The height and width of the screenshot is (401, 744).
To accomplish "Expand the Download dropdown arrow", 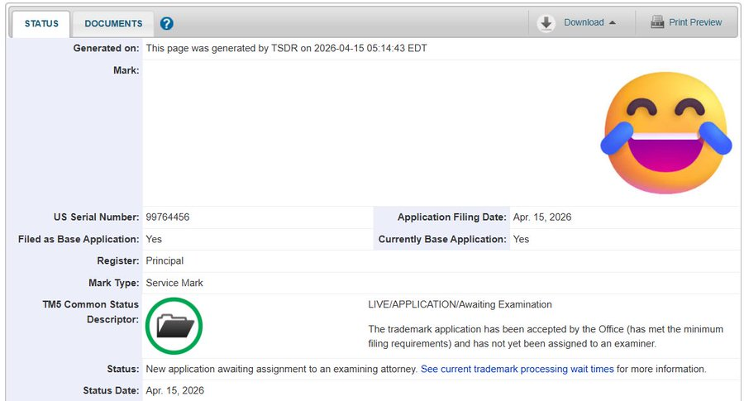I will (x=612, y=23).
